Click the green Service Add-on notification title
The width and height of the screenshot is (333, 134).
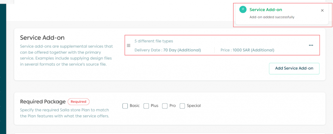[x=265, y=10]
